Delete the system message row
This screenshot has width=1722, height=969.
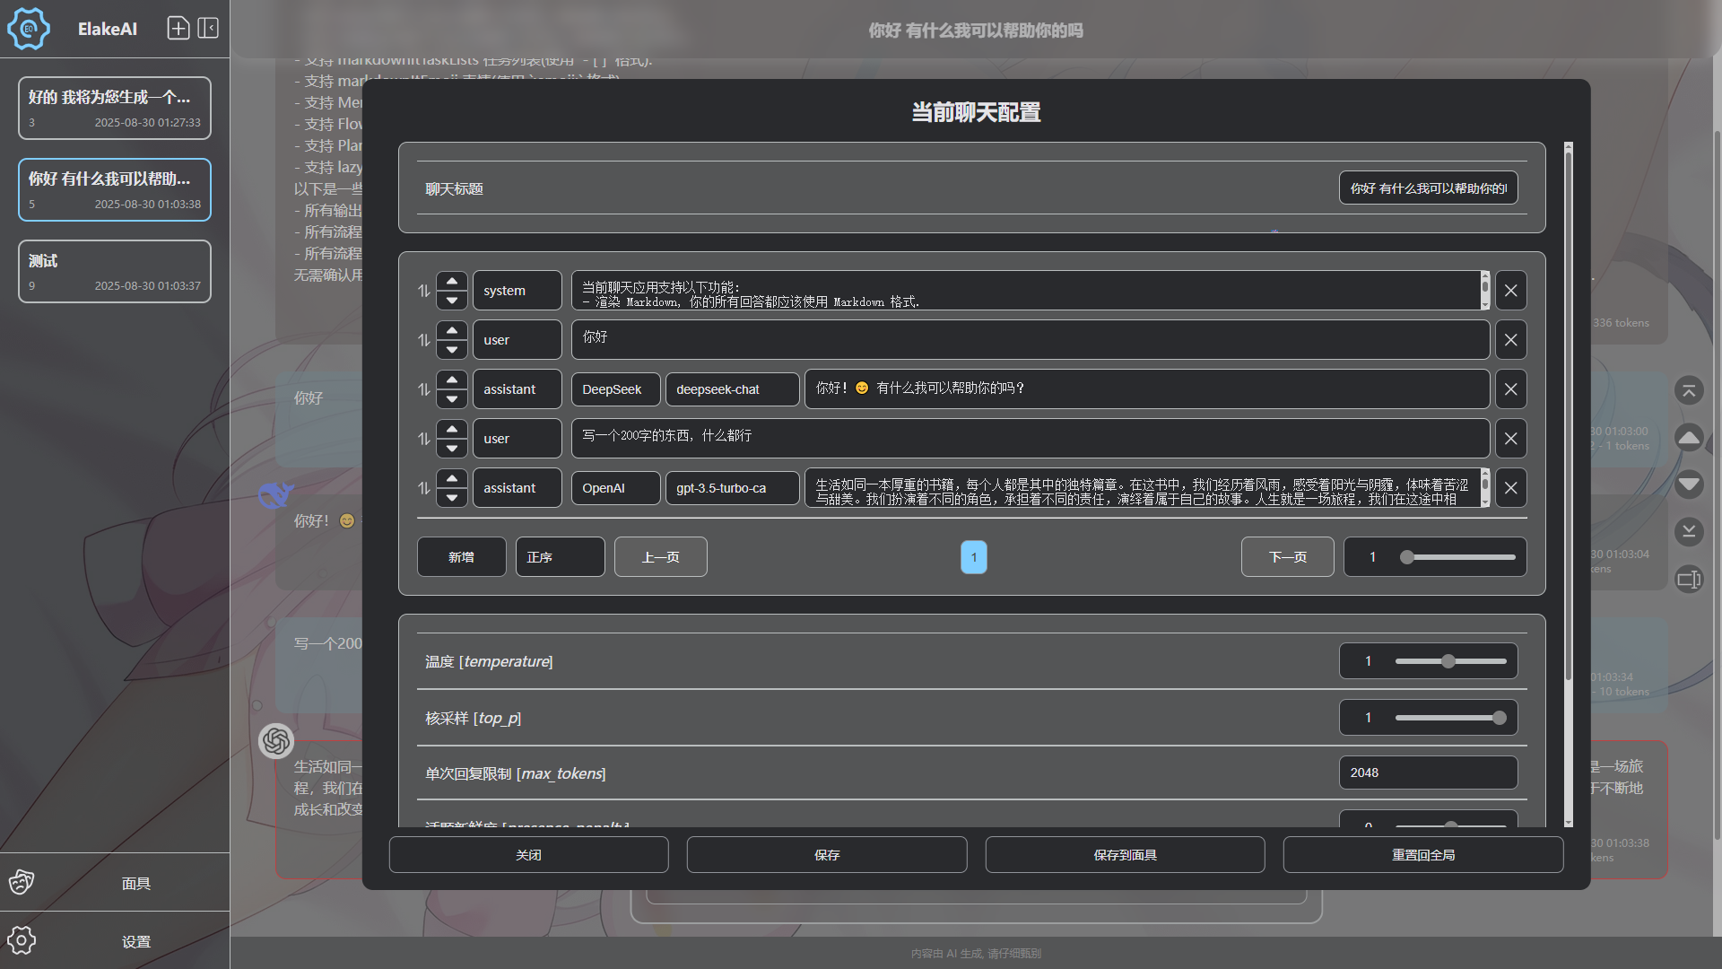pos(1510,291)
